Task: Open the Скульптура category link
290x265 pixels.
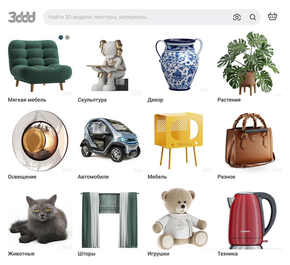Action: tap(92, 100)
